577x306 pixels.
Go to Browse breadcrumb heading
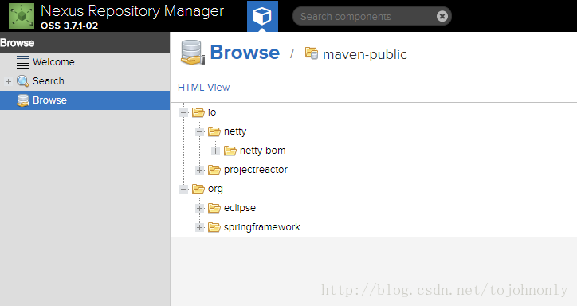[x=245, y=53]
